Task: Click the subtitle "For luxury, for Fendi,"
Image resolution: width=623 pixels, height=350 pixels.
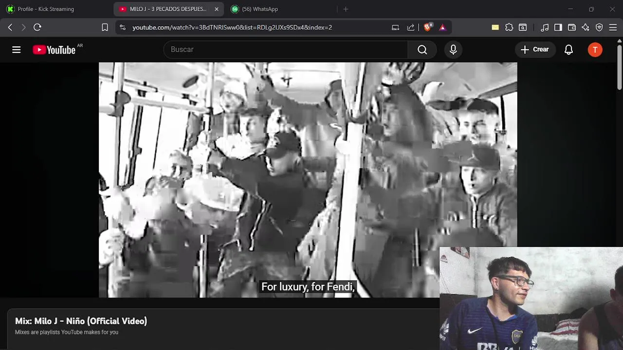Action: [x=308, y=287]
